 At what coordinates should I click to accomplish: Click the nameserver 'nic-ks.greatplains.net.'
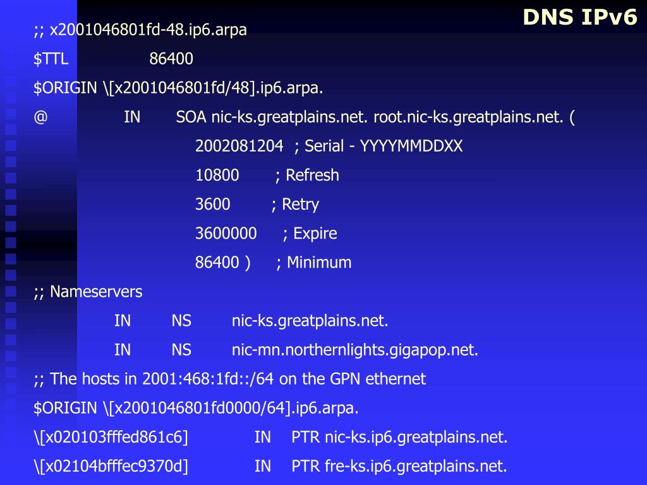pos(310,321)
